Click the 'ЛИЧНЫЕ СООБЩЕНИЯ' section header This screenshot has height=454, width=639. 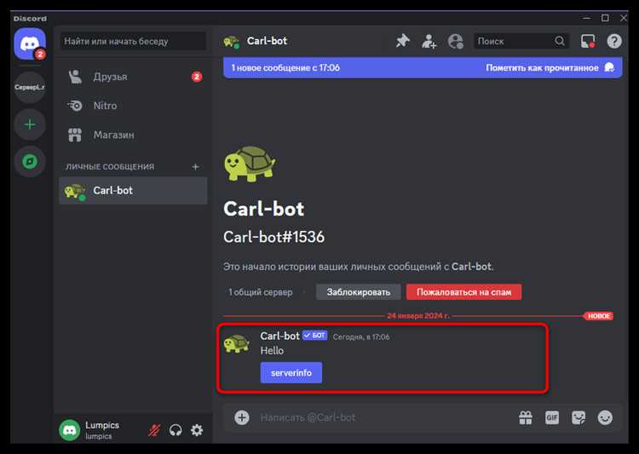110,167
